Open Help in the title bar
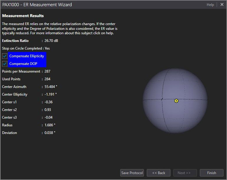Viewport: 227px width, 180px height. click(210, 5)
